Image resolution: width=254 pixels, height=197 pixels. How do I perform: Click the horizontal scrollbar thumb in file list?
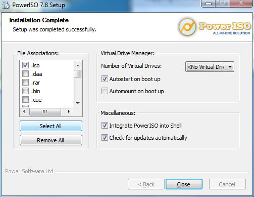[45, 111]
